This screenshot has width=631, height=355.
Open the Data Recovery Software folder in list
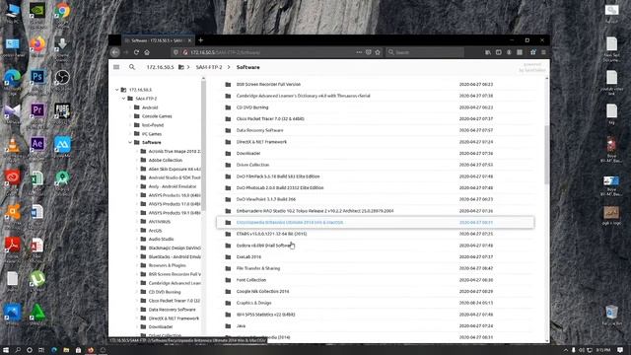pyautogui.click(x=375, y=130)
